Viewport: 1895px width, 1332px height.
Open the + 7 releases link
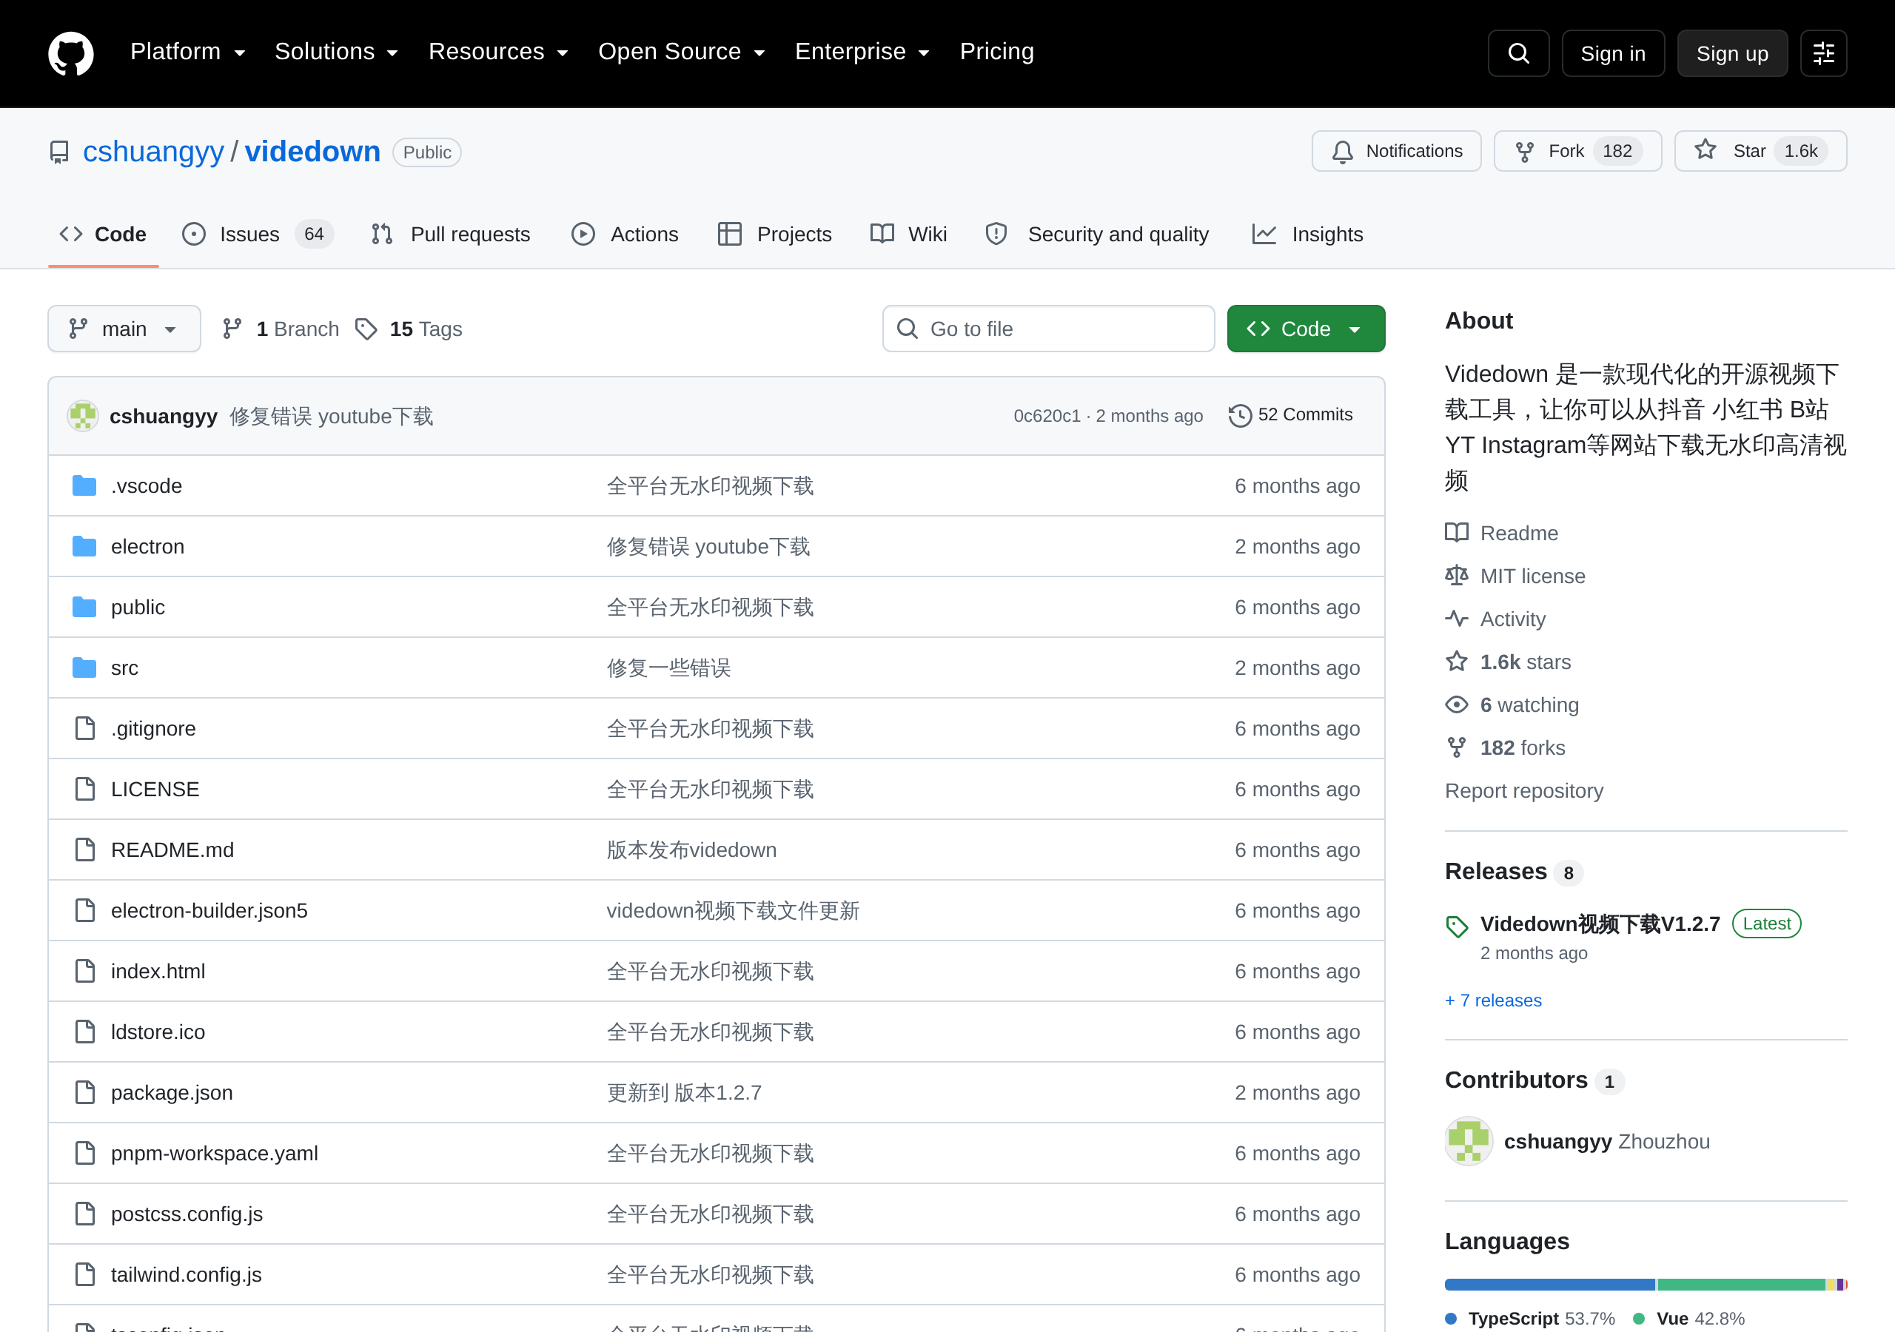pyautogui.click(x=1493, y=1000)
